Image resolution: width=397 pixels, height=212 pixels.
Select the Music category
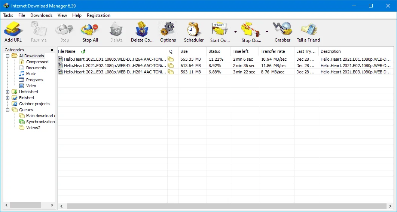click(31, 74)
